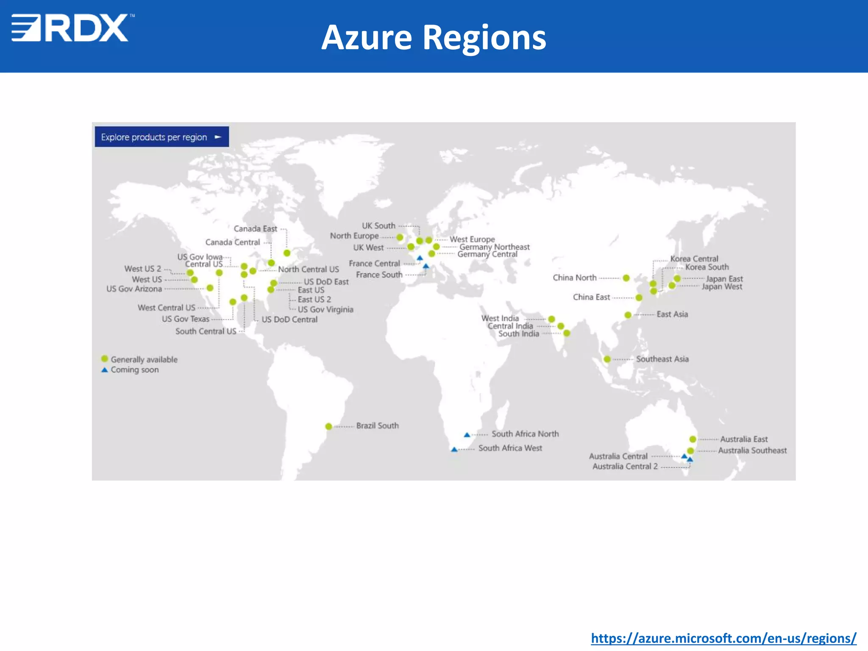
Task: Click the France Central label
Action: pyautogui.click(x=374, y=264)
